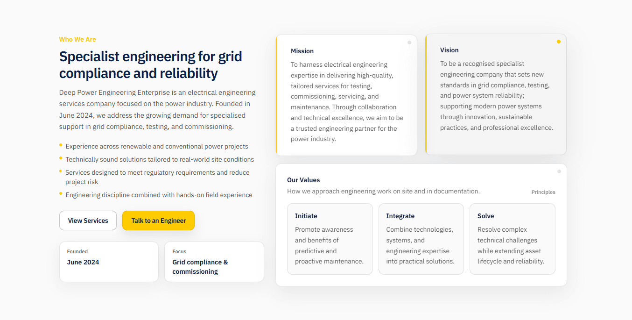
Task: Click the gray dot on Our Values card
Action: 559,171
